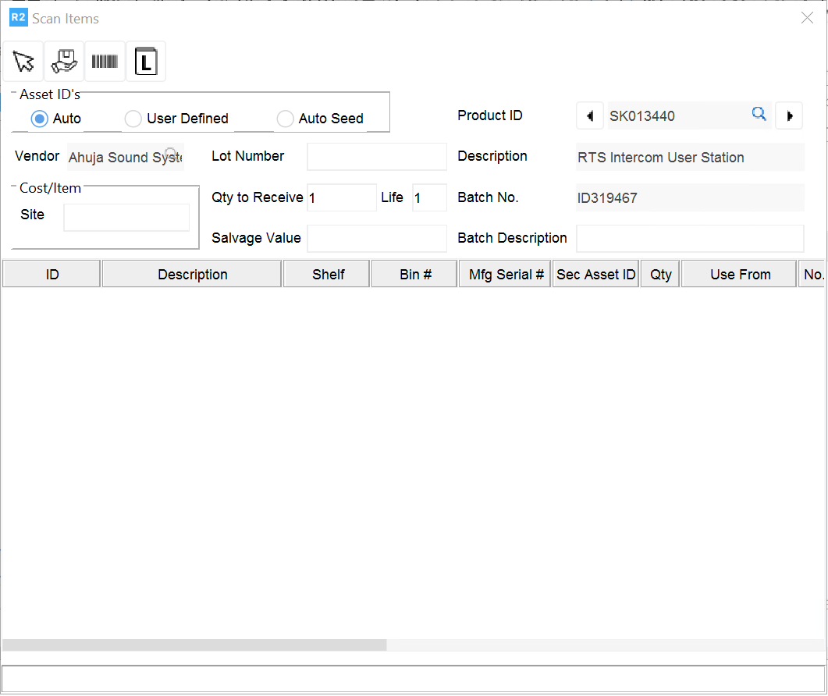
Task: Click the Use From column header
Action: [740, 275]
